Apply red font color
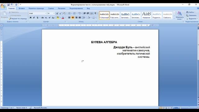The image size is (199, 112). pyautogui.click(x=63, y=18)
